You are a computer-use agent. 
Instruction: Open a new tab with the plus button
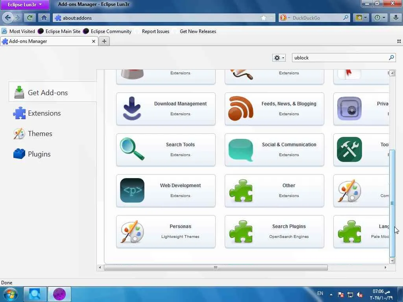[104, 41]
